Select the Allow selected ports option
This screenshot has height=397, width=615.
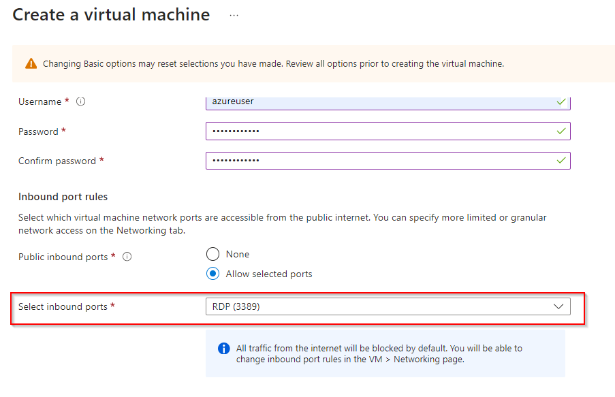click(x=213, y=274)
